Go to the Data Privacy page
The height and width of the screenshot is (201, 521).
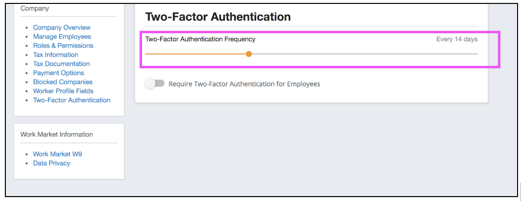51,163
